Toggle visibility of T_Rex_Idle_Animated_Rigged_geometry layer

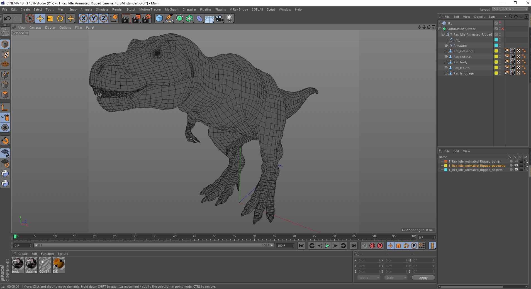click(516, 166)
